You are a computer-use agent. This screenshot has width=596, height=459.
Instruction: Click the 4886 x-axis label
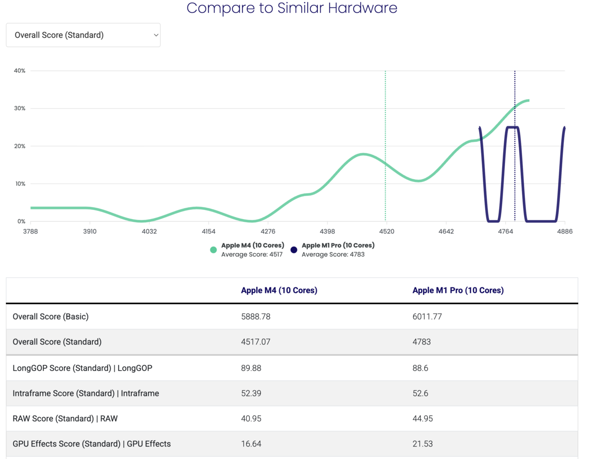(x=565, y=231)
